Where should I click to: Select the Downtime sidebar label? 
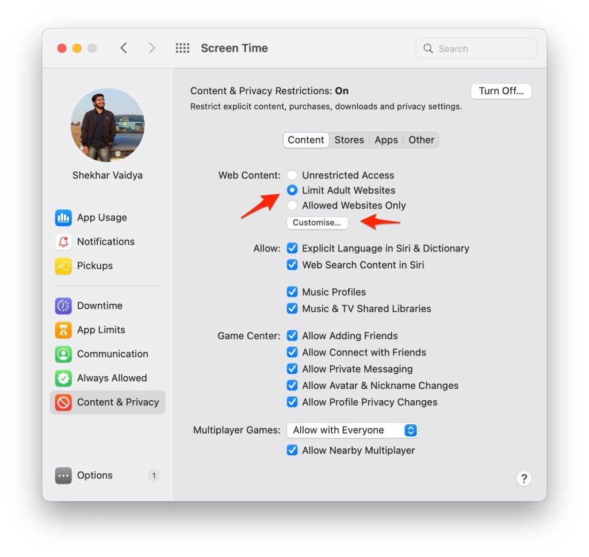pyautogui.click(x=100, y=305)
